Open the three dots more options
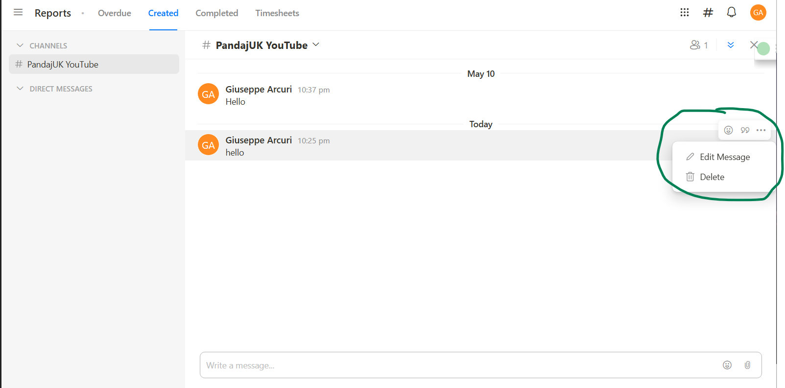Viewport: 785px width, 388px height. [761, 130]
